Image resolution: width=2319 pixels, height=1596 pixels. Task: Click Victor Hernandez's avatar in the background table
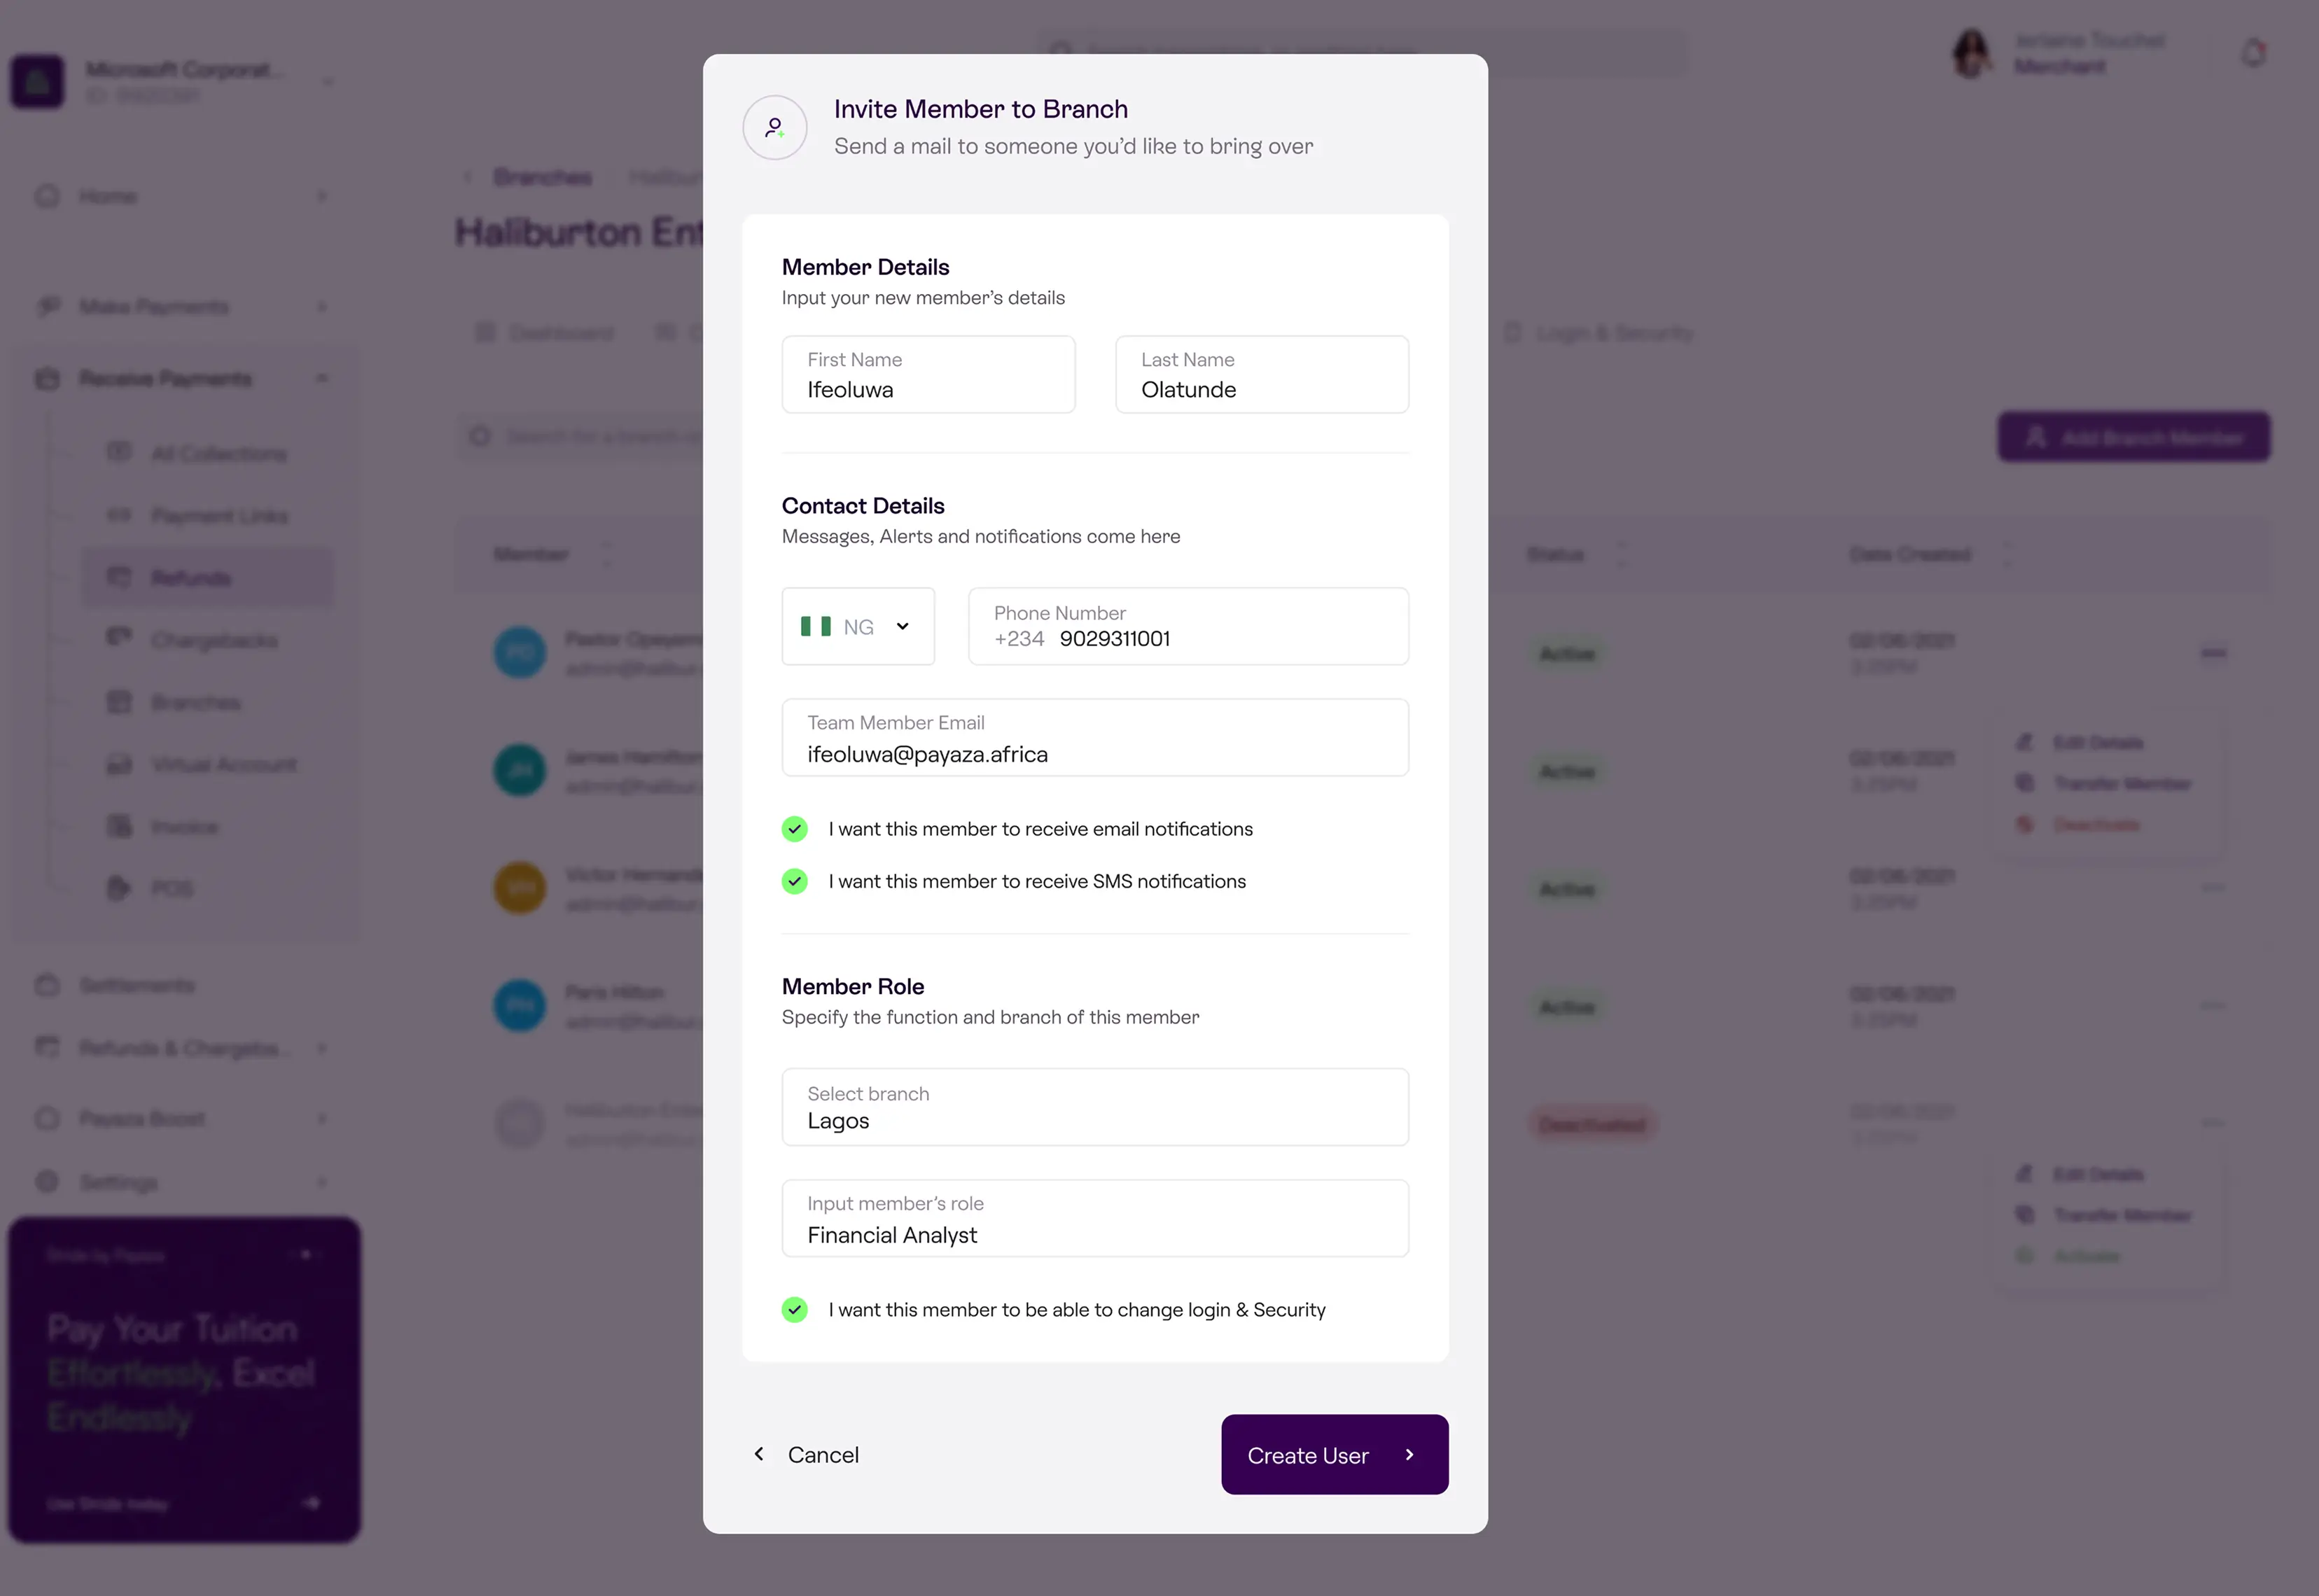(x=520, y=888)
